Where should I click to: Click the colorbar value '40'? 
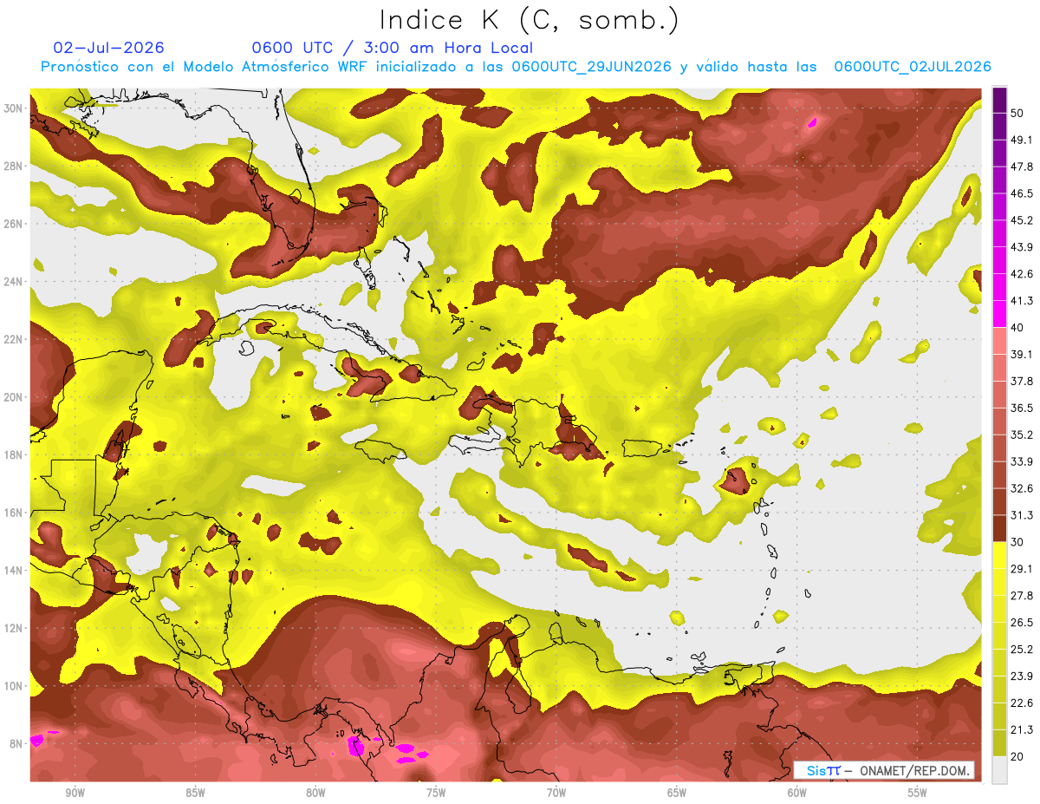(x=1017, y=327)
